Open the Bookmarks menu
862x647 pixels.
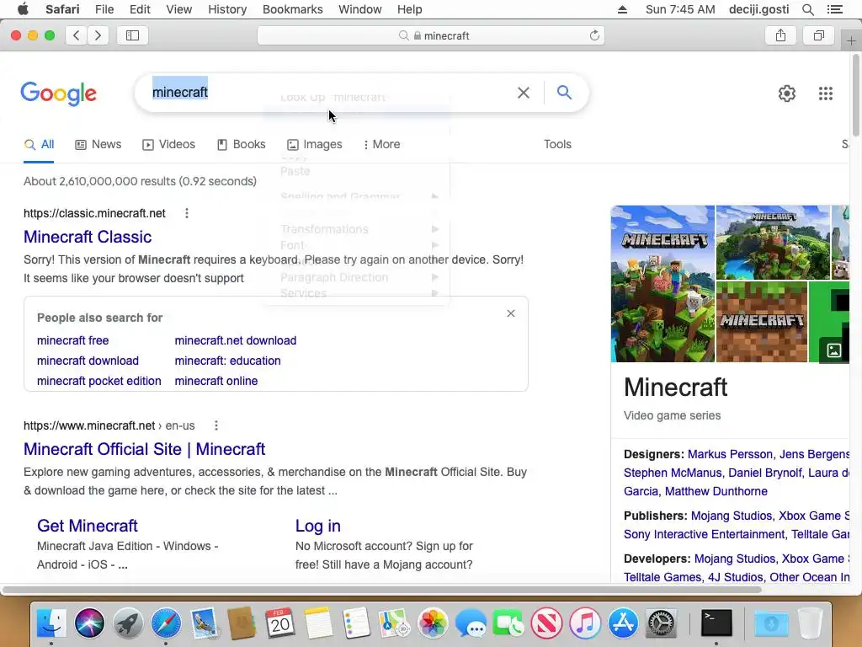292,9
